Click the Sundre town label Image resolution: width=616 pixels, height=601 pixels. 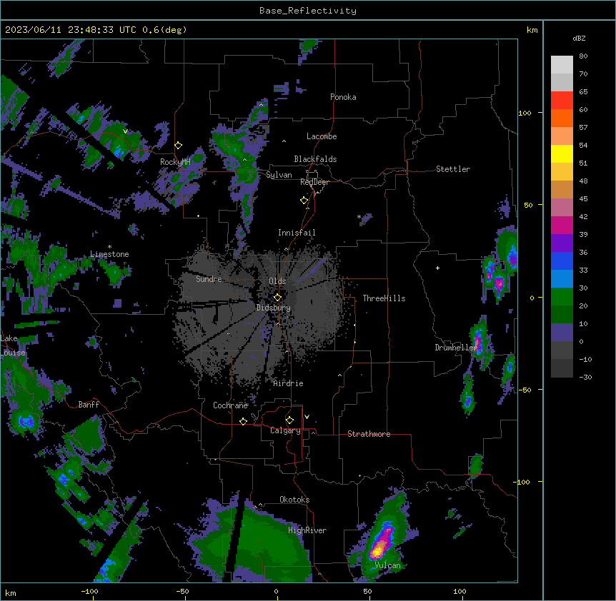[209, 279]
